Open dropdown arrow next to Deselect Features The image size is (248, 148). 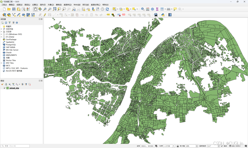click(130, 9)
